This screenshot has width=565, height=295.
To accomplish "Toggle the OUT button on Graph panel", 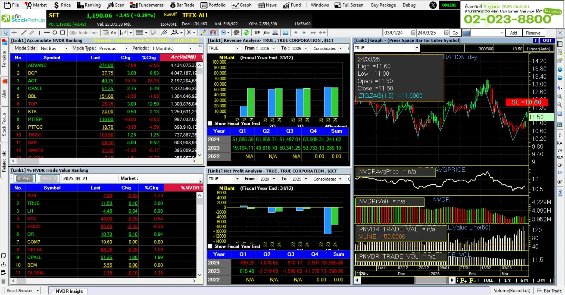I will 547,40.
